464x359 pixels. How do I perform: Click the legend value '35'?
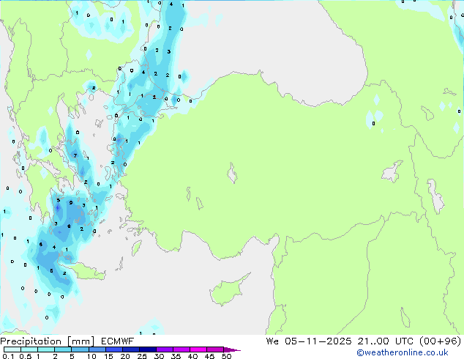[x=176, y=356]
